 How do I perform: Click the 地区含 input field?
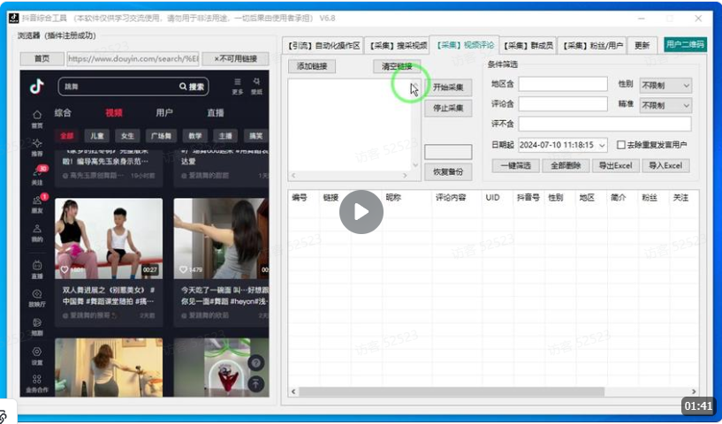562,85
